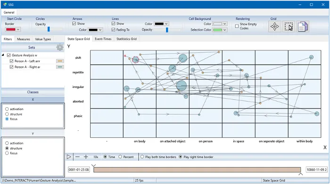Uncheck Person A - Left arm checkbox
This screenshot has width=330, height=184.
[12, 61]
